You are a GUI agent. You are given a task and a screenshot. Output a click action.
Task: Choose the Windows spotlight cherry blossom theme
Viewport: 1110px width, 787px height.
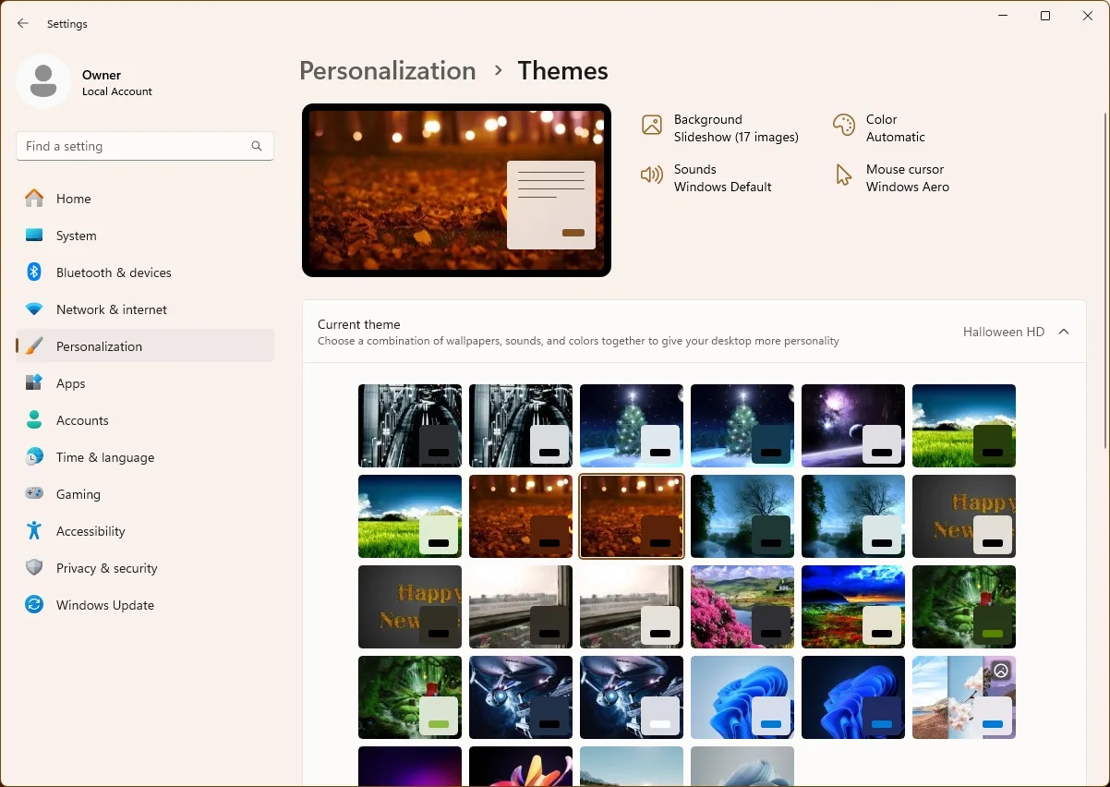964,697
